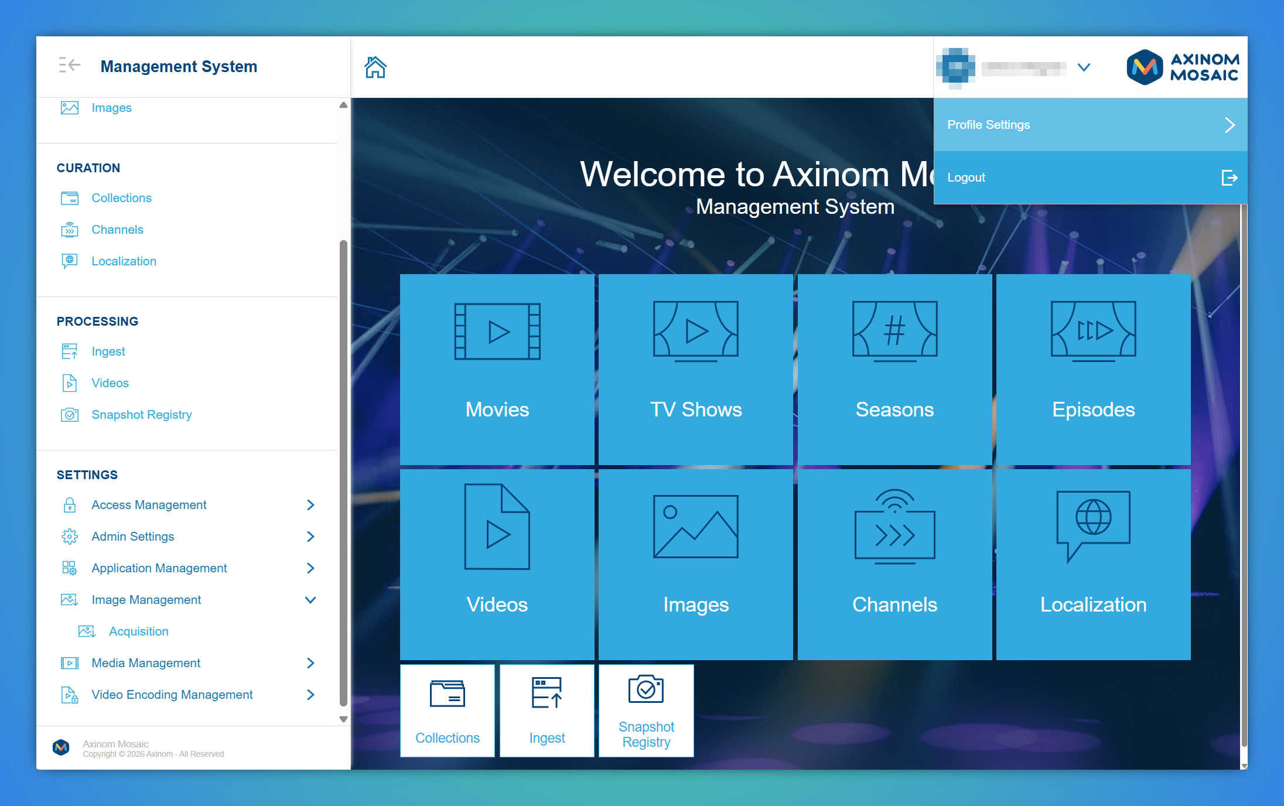Open Application Management label in sidebar
1284x806 pixels.
(x=159, y=568)
